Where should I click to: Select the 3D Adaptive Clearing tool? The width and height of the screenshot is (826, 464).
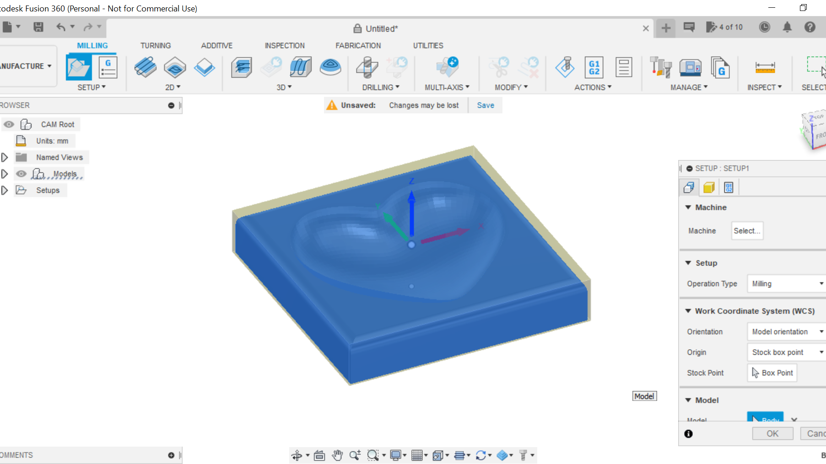[242, 67]
